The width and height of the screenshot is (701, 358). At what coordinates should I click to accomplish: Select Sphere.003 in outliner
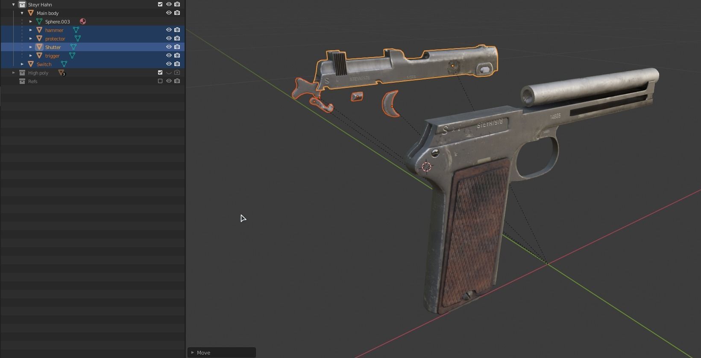[58, 22]
